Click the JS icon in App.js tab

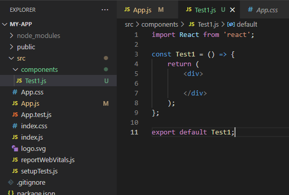tap(127, 10)
